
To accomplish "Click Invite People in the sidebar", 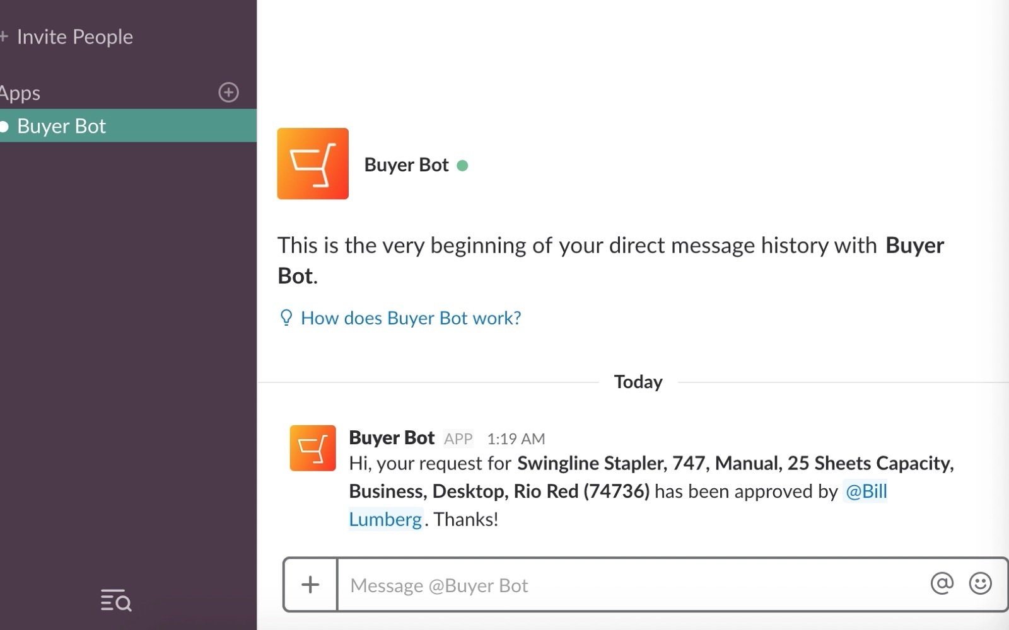I will [x=74, y=37].
